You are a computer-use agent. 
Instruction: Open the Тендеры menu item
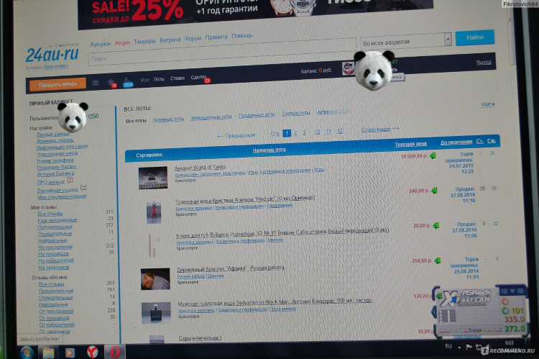click(144, 41)
